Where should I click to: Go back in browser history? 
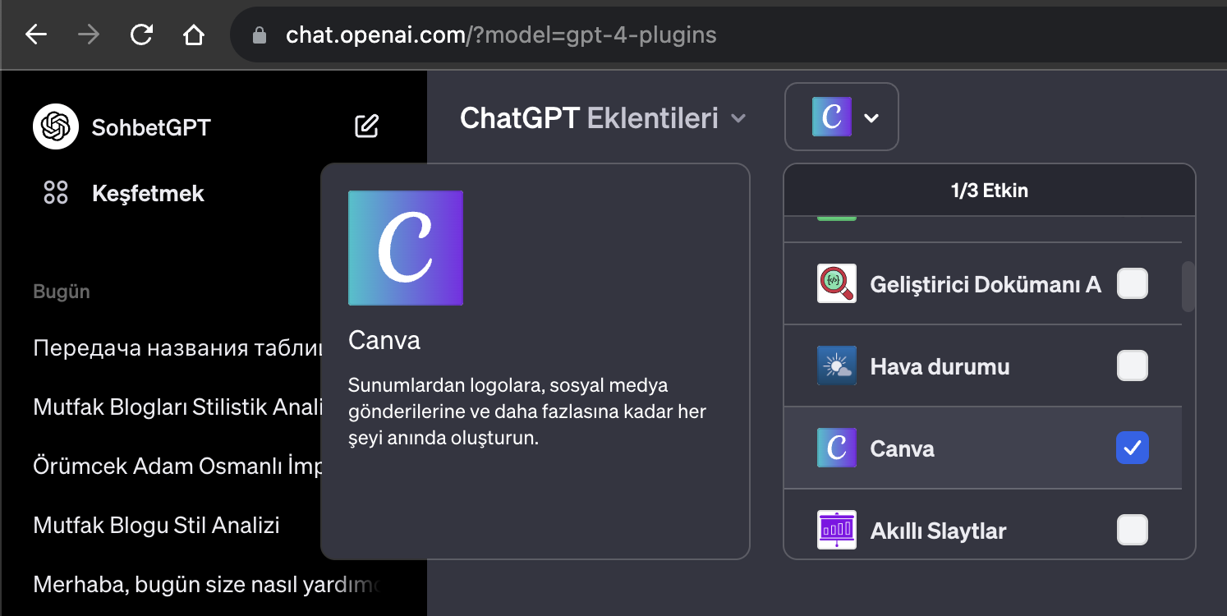point(36,35)
